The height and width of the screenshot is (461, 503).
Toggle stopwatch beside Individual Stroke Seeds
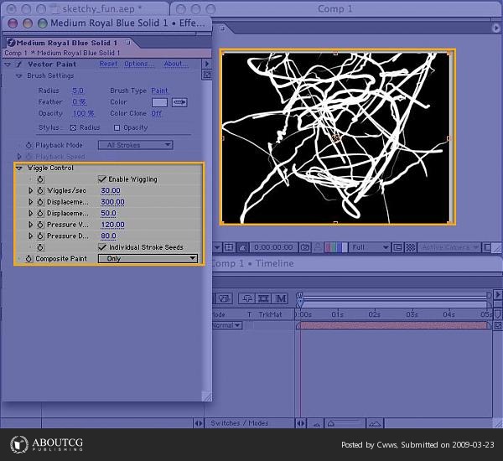point(40,247)
